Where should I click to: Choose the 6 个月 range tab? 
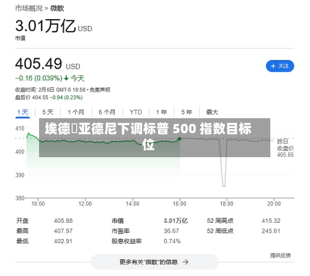[107, 112]
